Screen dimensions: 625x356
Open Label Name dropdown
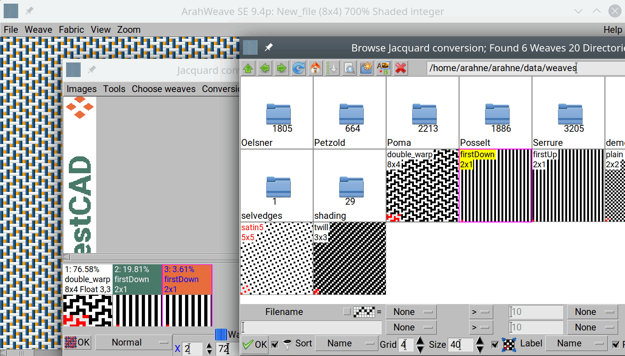coord(576,344)
